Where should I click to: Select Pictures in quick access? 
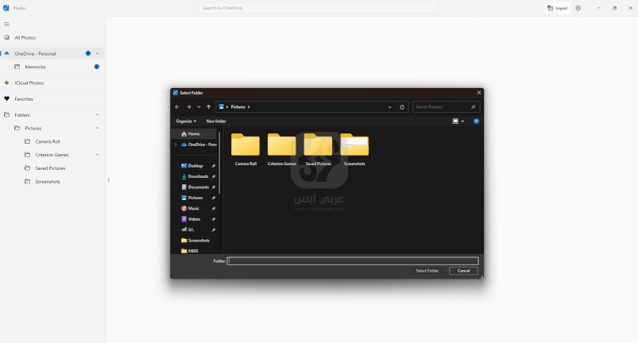click(x=195, y=198)
